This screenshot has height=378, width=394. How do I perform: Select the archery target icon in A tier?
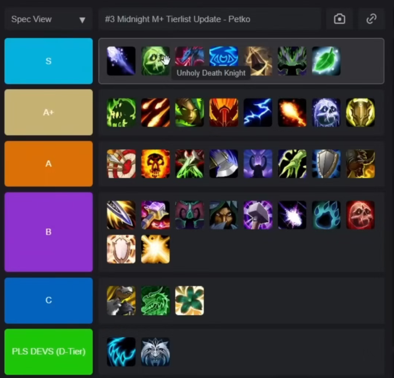(121, 164)
